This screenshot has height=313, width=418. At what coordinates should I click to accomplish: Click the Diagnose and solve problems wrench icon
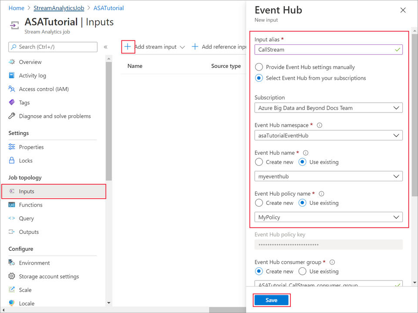coord(12,116)
